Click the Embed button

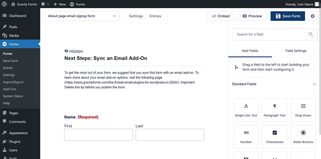[x=221, y=16]
